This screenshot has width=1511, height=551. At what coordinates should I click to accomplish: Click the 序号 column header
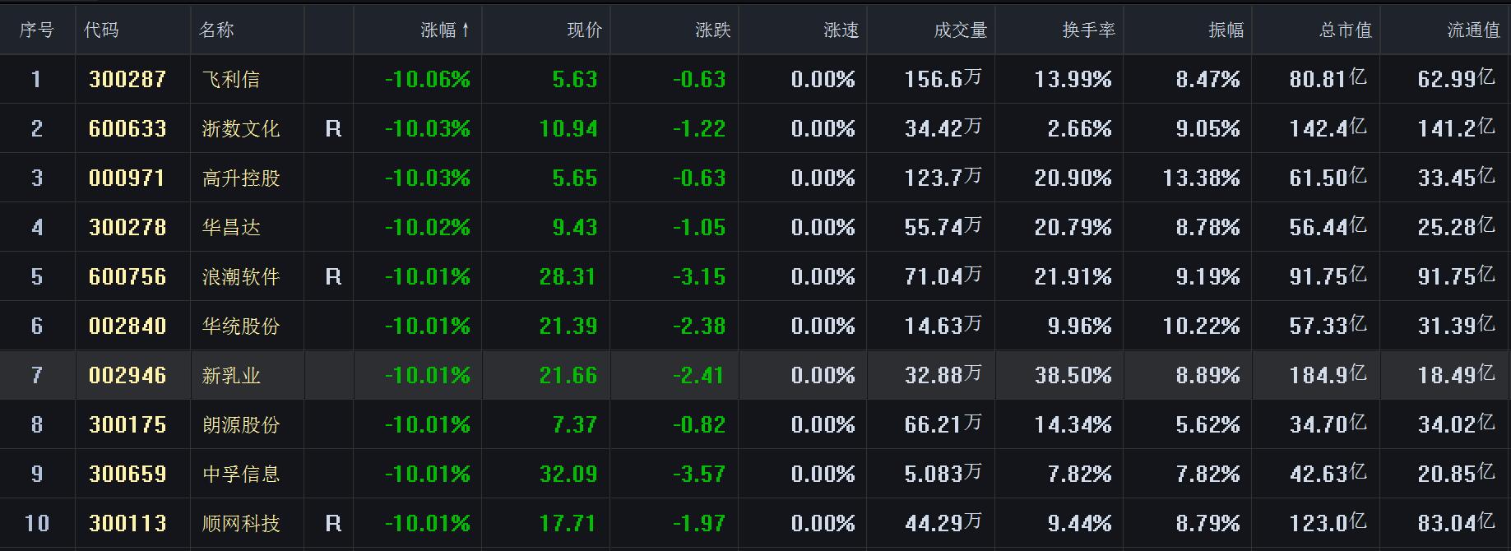pyautogui.click(x=37, y=30)
